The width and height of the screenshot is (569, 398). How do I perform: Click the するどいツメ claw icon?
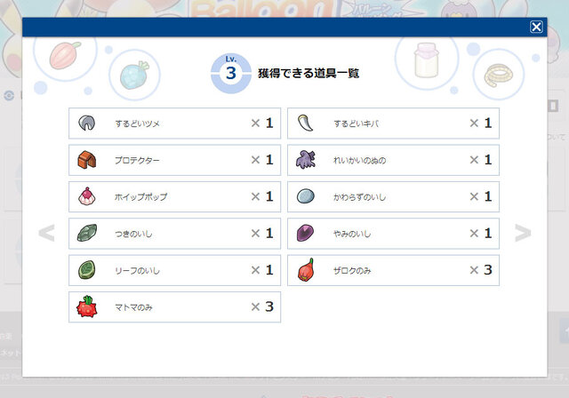[x=87, y=123]
